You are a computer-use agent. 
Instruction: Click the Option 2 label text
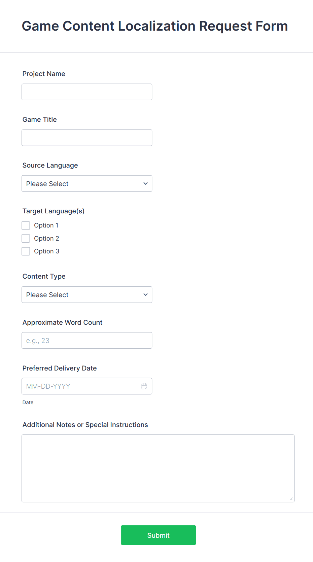(x=46, y=239)
